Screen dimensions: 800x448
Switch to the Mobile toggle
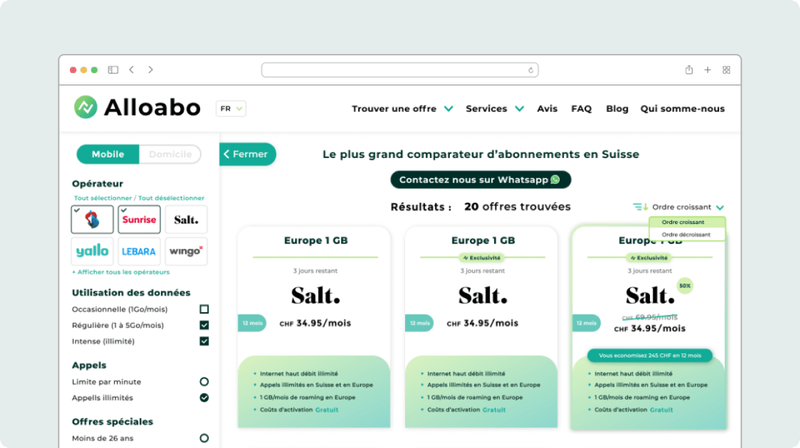click(108, 154)
